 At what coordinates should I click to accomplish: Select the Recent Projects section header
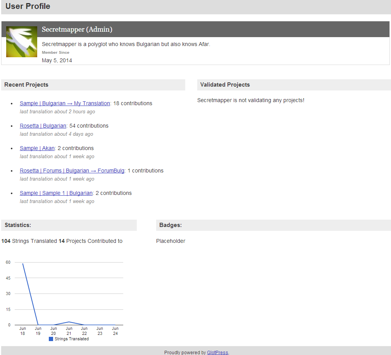26,85
